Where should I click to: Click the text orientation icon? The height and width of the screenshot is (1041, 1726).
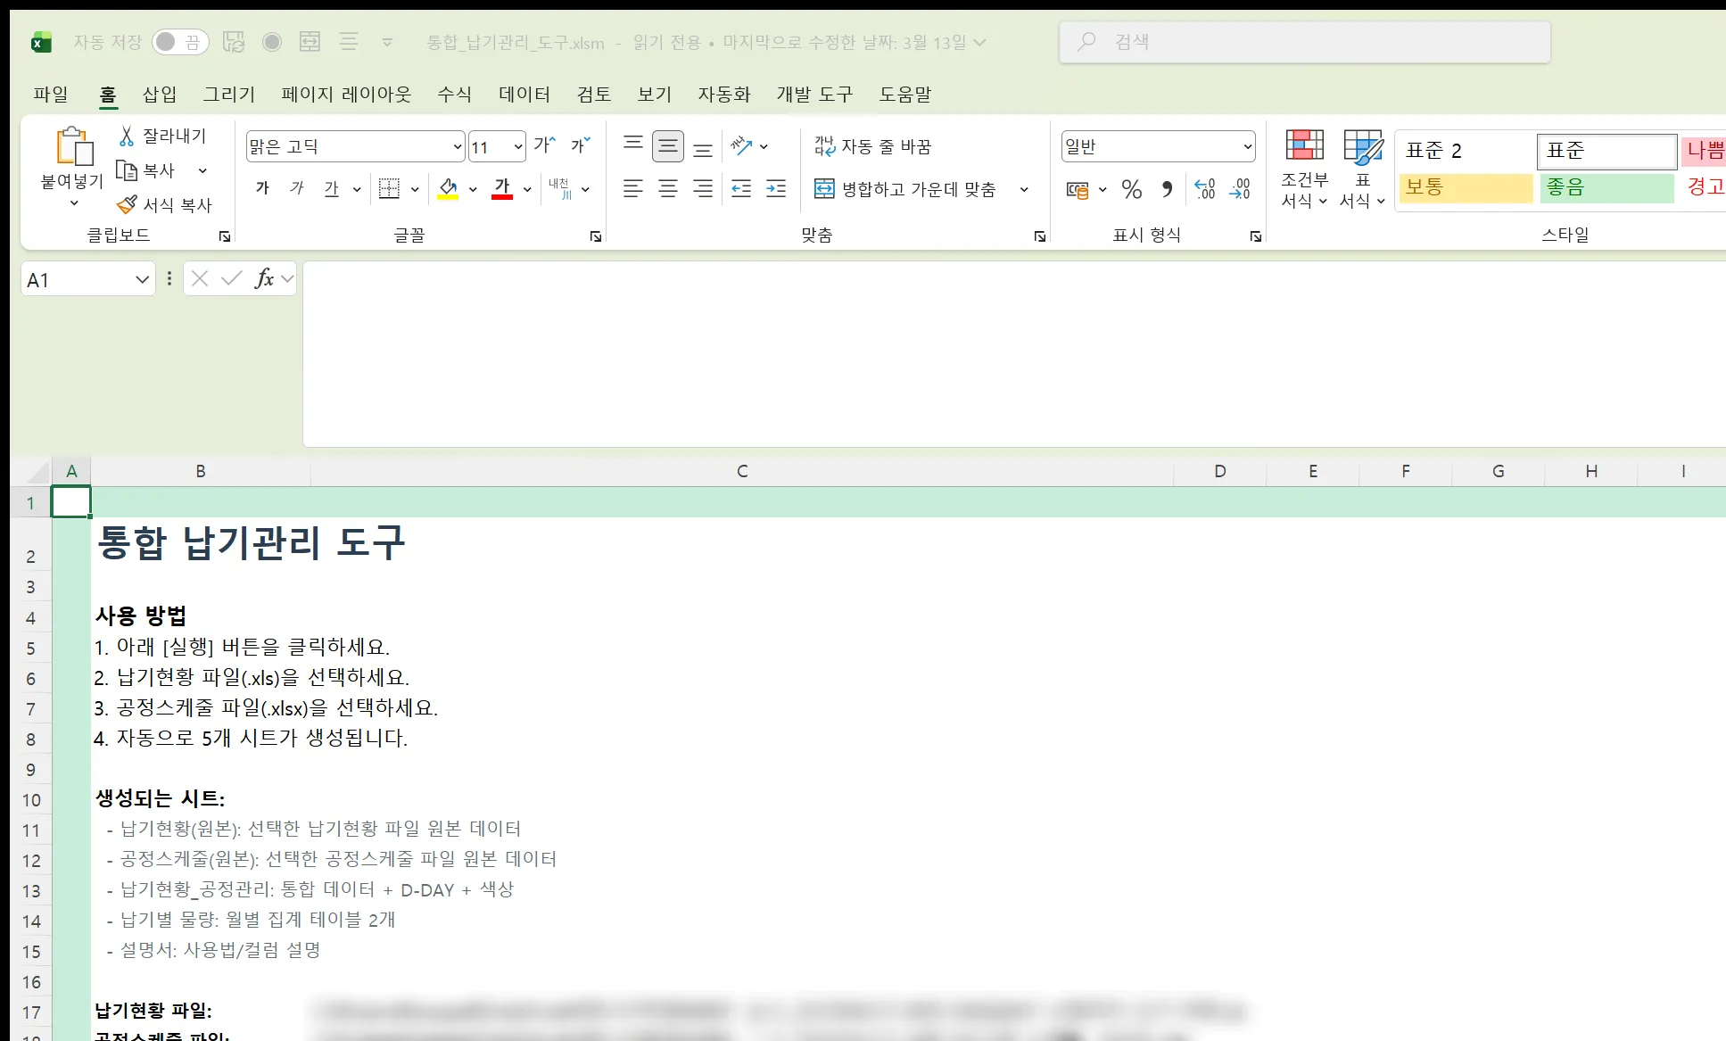741,145
